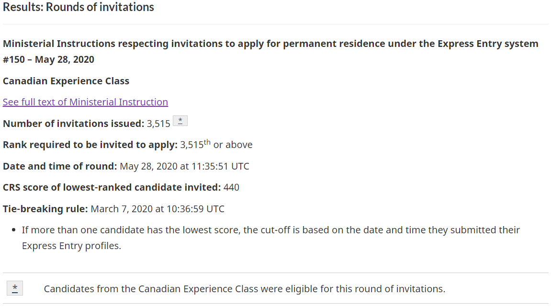Click the CRS score value 440

[x=231, y=187]
